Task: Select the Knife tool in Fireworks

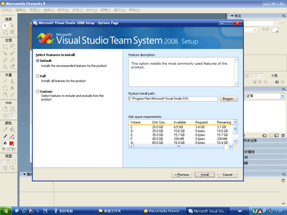Action: [x=12, y=95]
